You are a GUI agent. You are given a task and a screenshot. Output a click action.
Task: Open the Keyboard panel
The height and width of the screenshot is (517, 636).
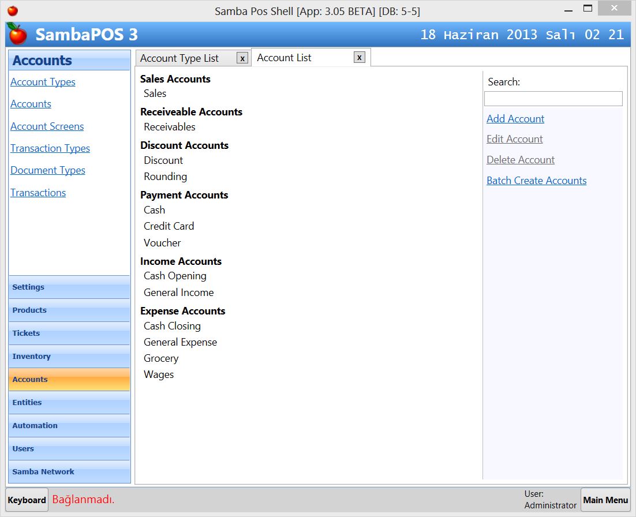(x=26, y=499)
